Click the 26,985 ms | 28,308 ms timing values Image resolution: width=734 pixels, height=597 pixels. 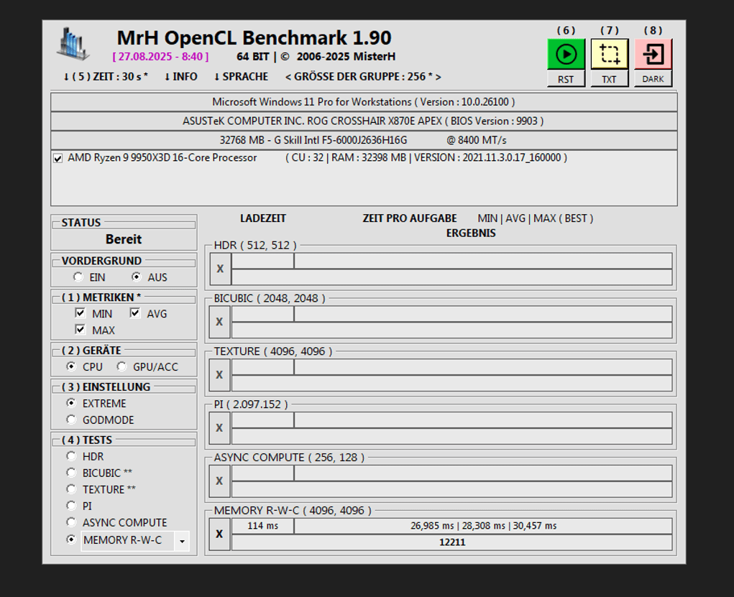483,526
